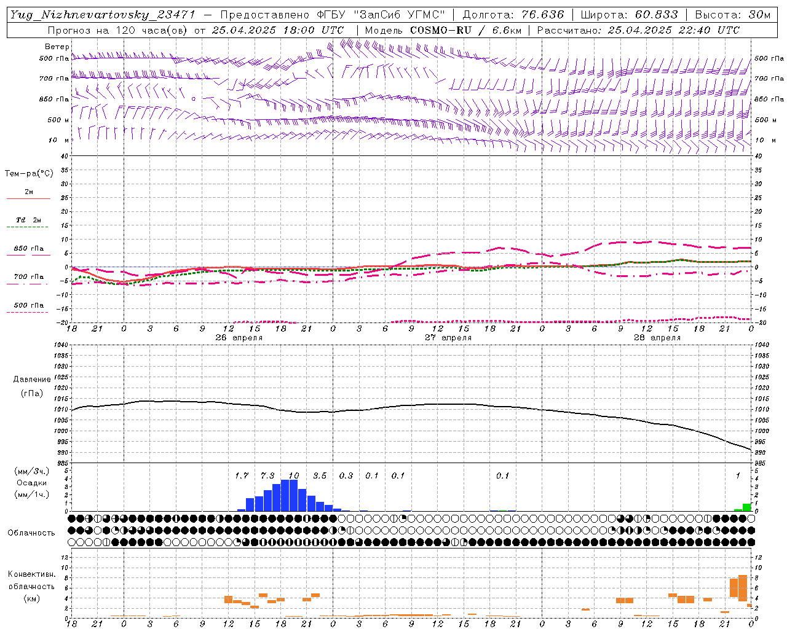Click the station title Yug_Nizhnevartovsky_23471

click(102, 15)
